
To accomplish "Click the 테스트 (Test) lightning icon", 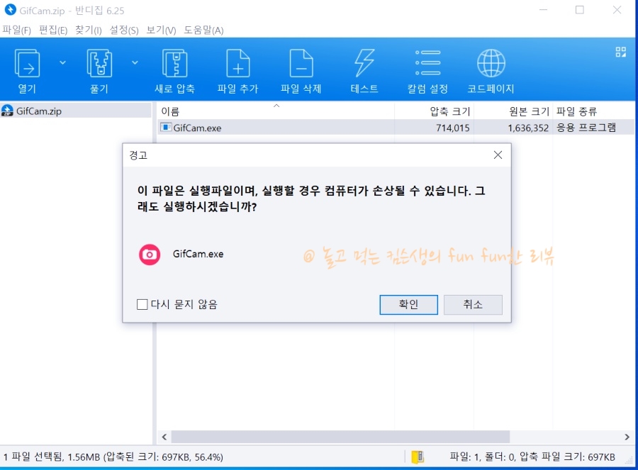I will point(364,63).
